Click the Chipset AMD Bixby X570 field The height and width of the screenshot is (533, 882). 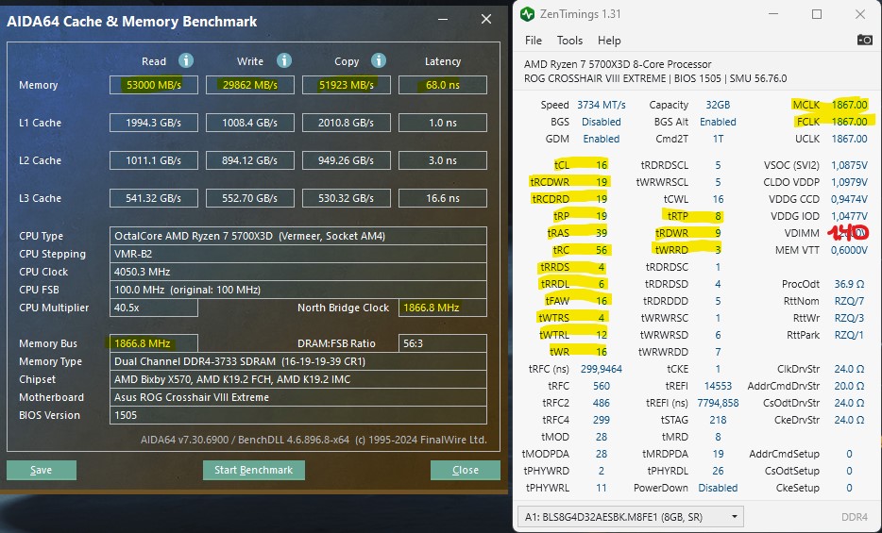point(298,379)
